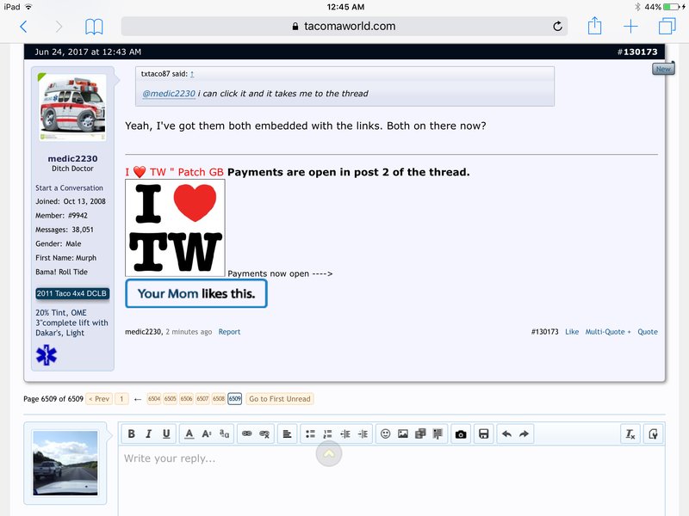689x516 pixels.
Task: Toggle ordered numbered list
Action: (x=328, y=434)
